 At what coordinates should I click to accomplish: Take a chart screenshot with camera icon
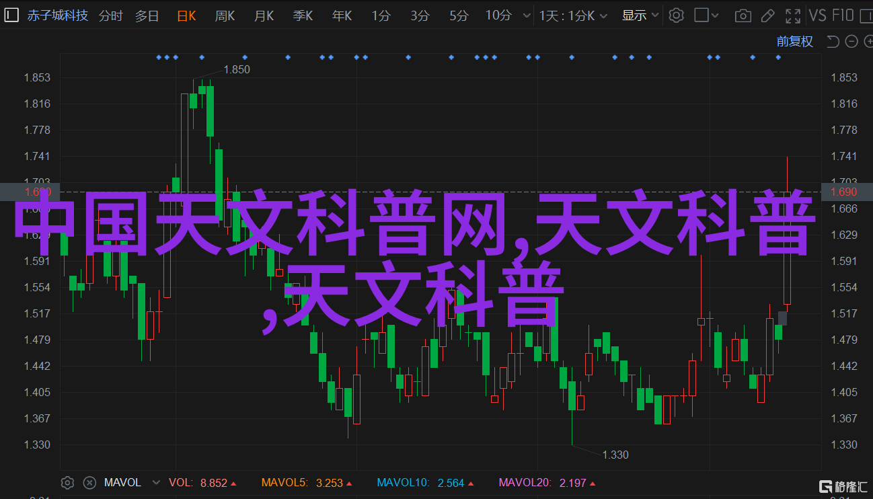[743, 15]
